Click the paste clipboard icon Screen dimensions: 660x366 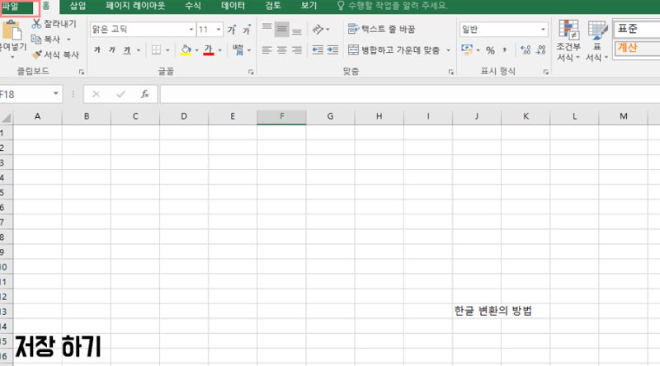(x=12, y=30)
